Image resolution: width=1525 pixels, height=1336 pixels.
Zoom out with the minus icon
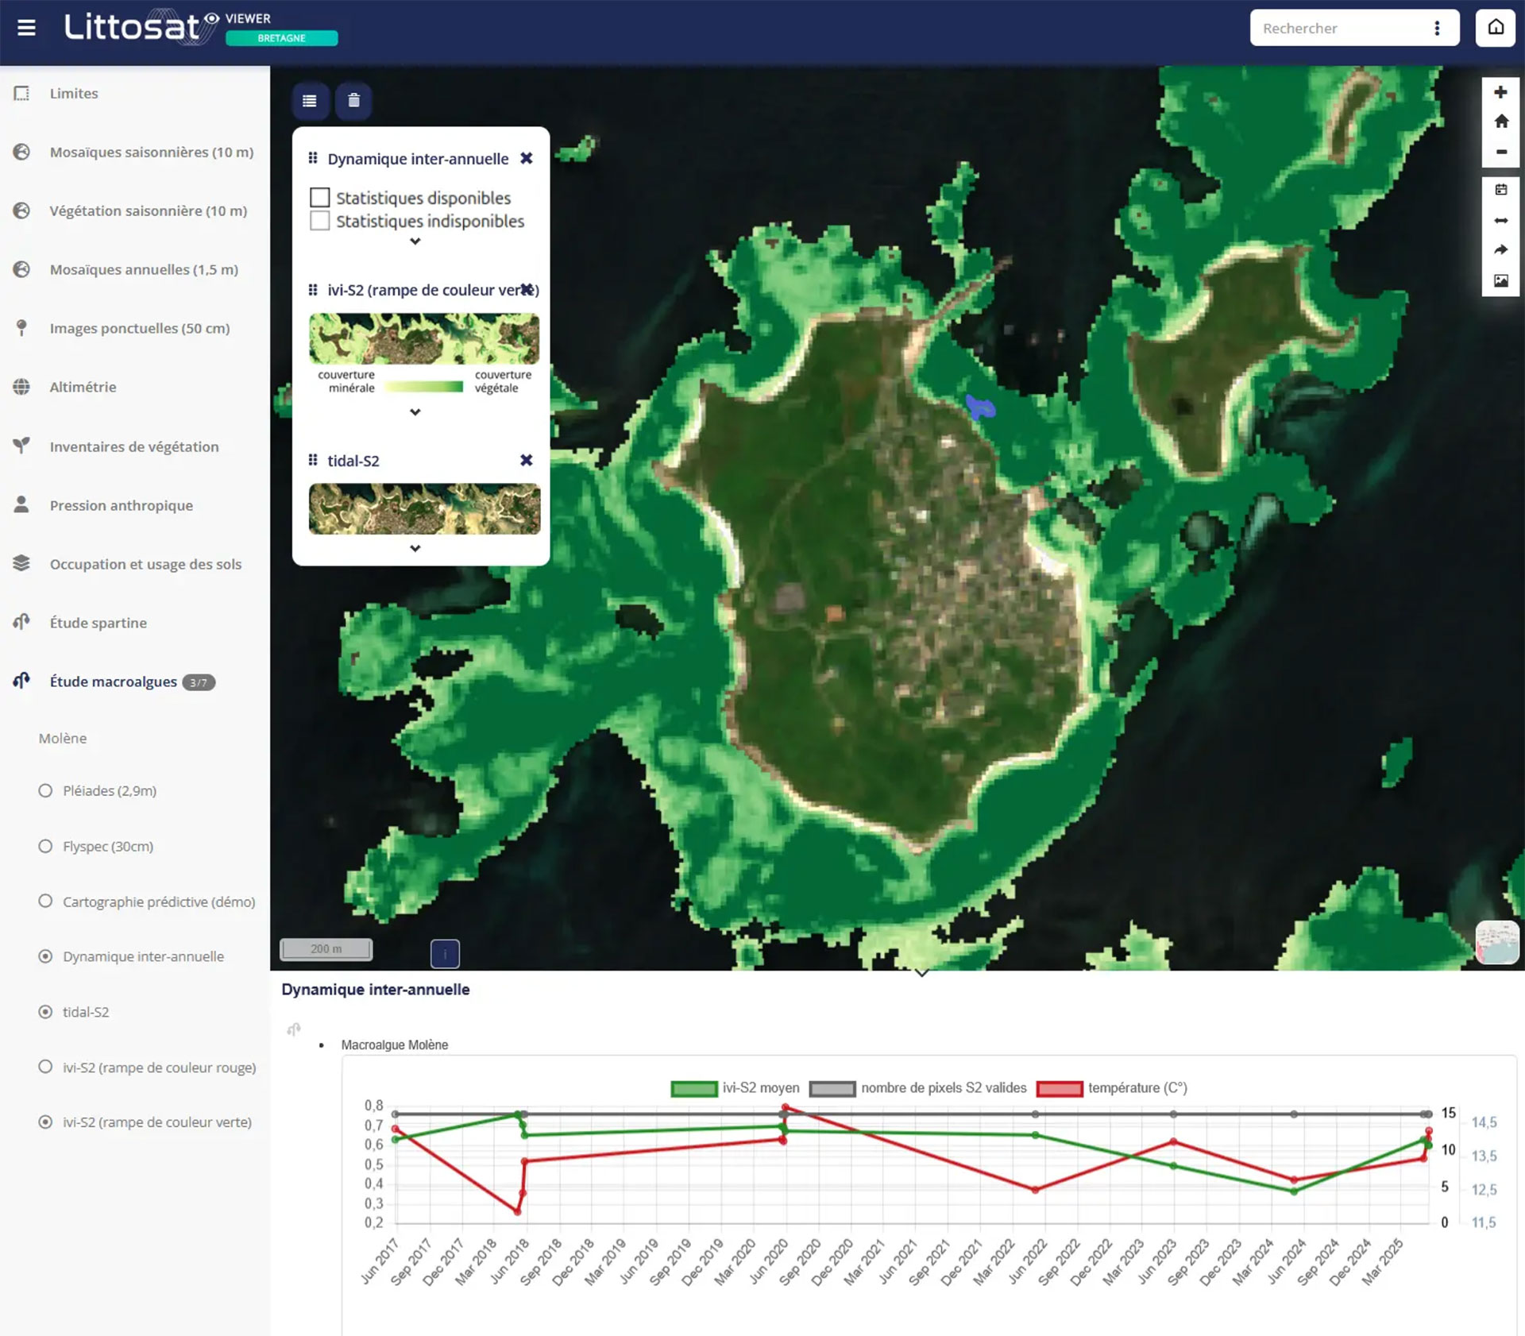1500,152
